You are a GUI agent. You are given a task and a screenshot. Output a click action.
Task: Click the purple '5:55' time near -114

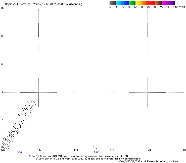(x=97, y=152)
